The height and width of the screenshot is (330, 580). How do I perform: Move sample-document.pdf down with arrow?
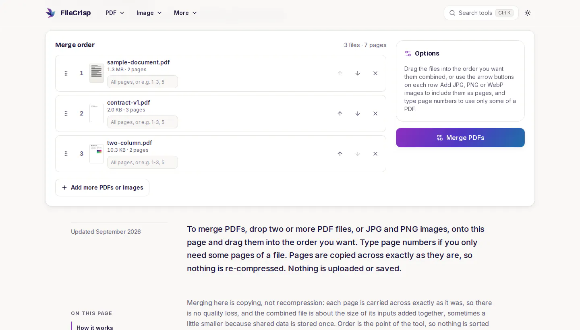click(x=358, y=73)
